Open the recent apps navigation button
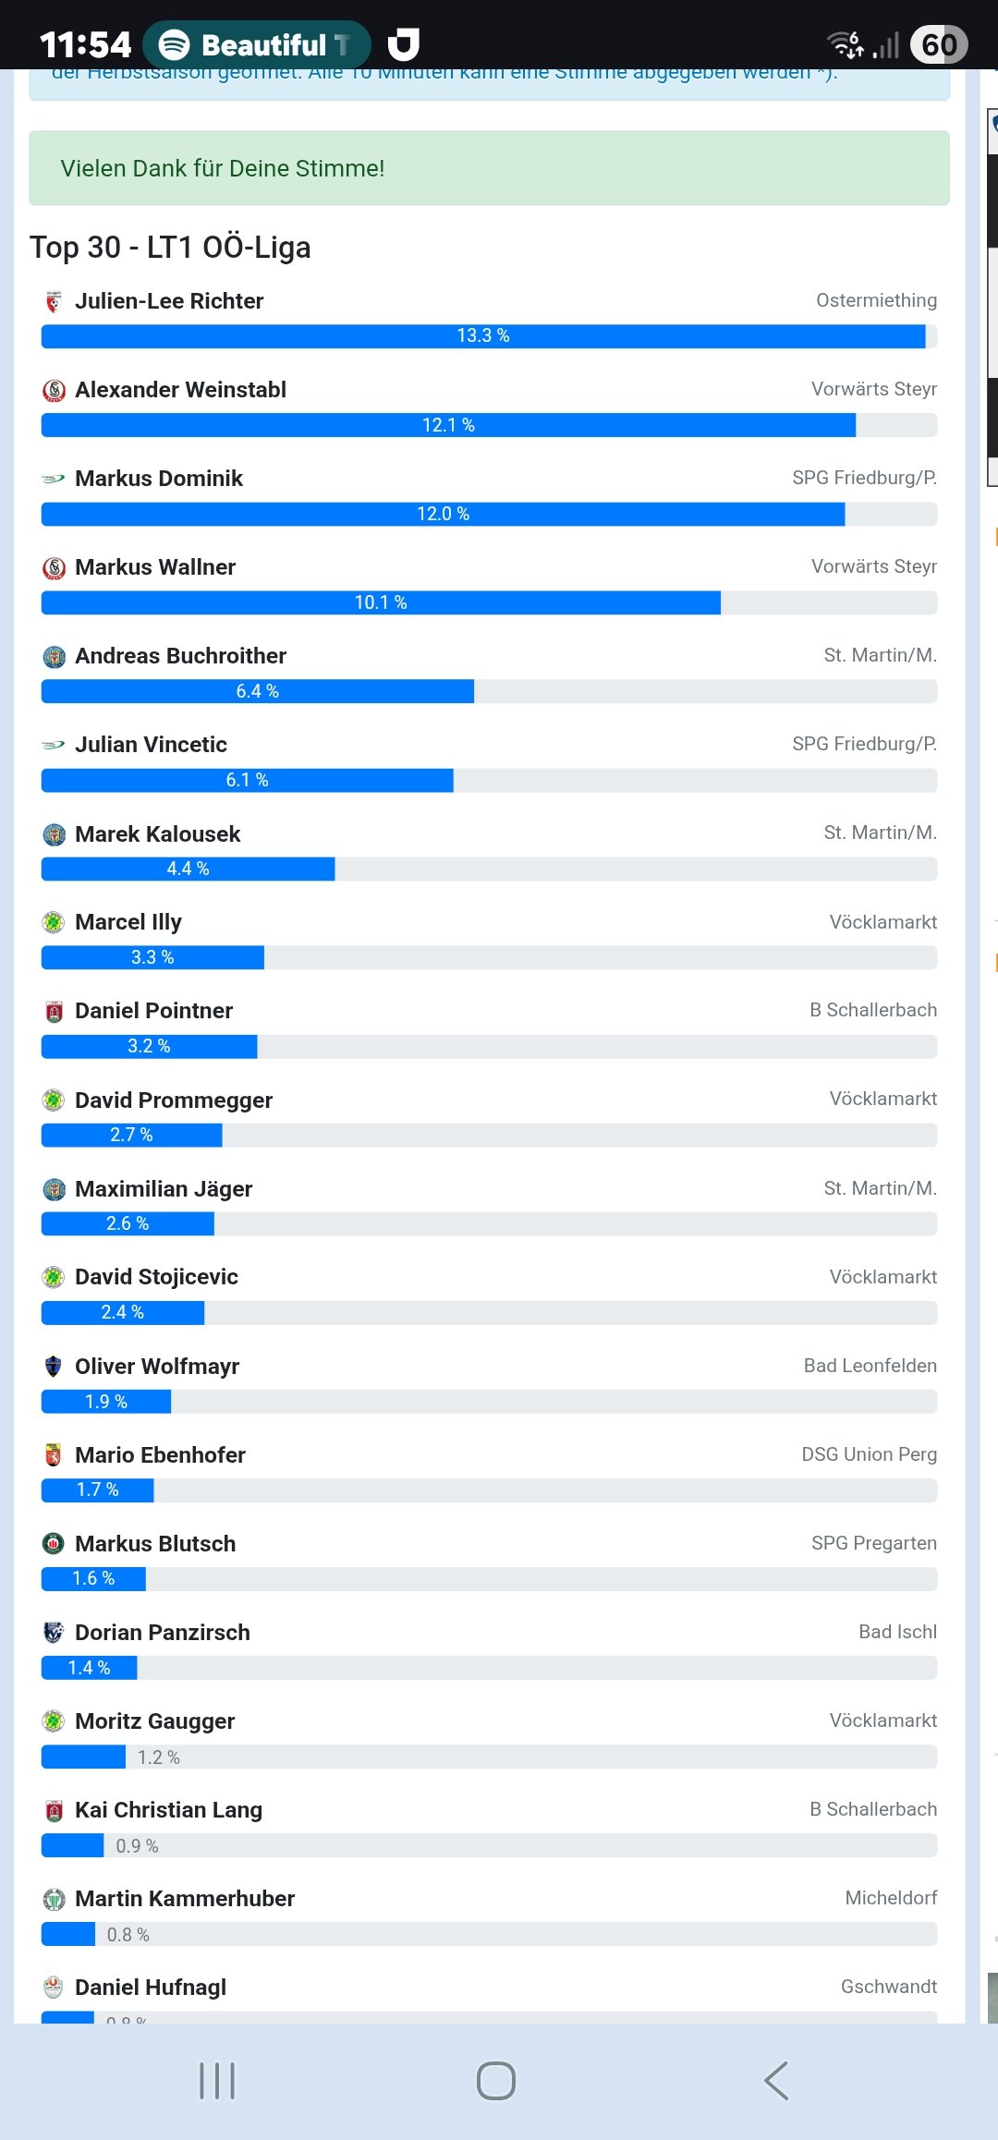This screenshot has width=998, height=2140. pos(217,2081)
